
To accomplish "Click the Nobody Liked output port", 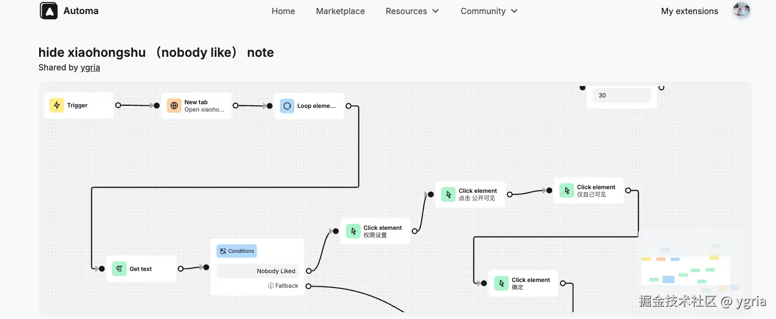I will click(309, 271).
